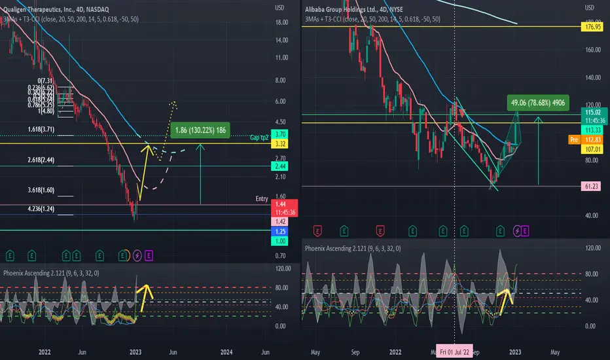Click the pink 1.42 price label
The width and height of the screenshot is (610, 360).
tap(279, 221)
